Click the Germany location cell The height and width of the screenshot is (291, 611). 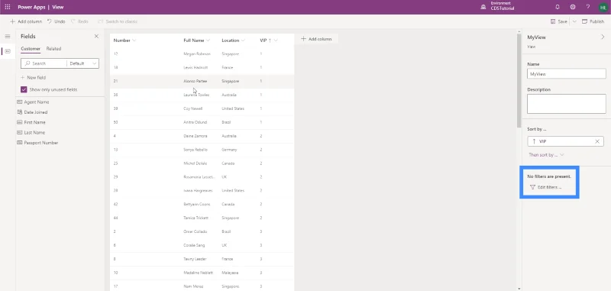click(229, 150)
